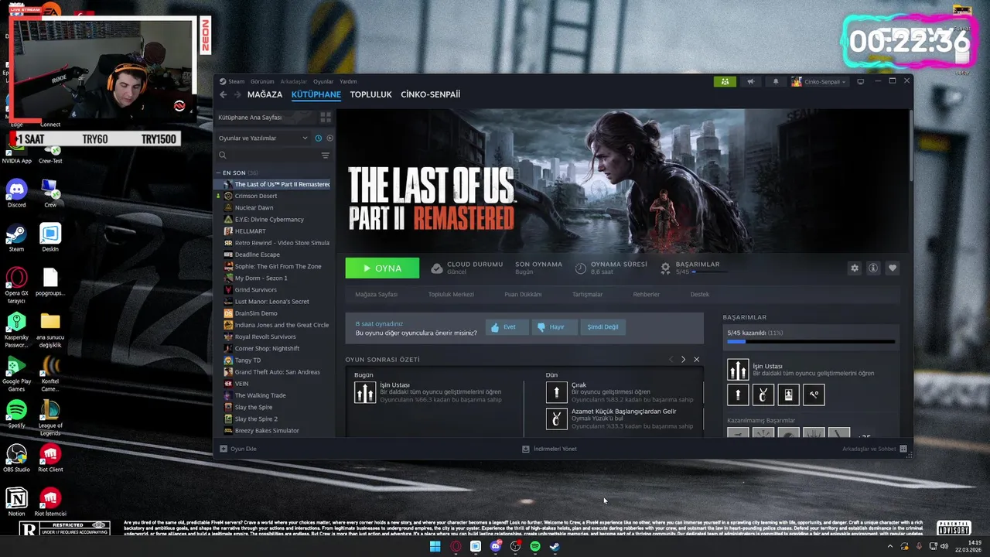Show game info icon
Screen dimensions: 990x557
[x=873, y=268]
